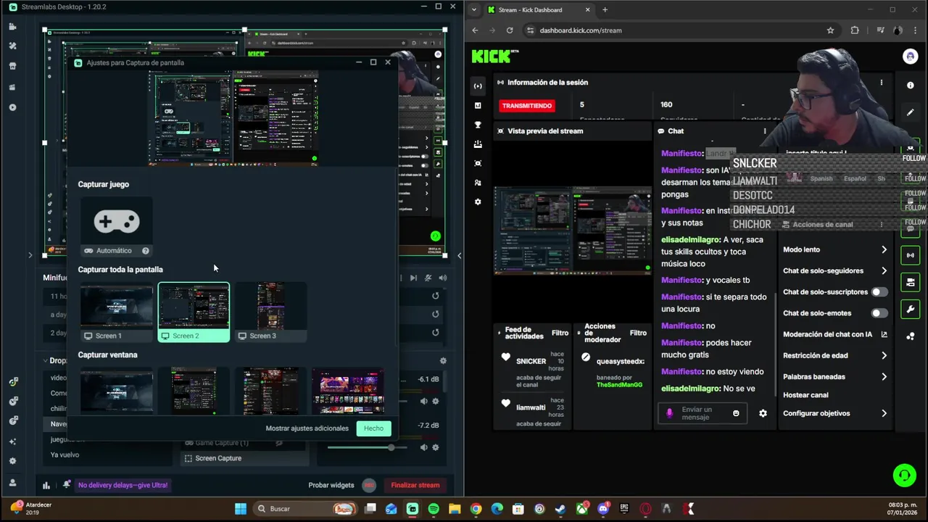Screen dimensions: 928x522
Task: Click the Buscar taskbar search box
Action: pyautogui.click(x=306, y=509)
